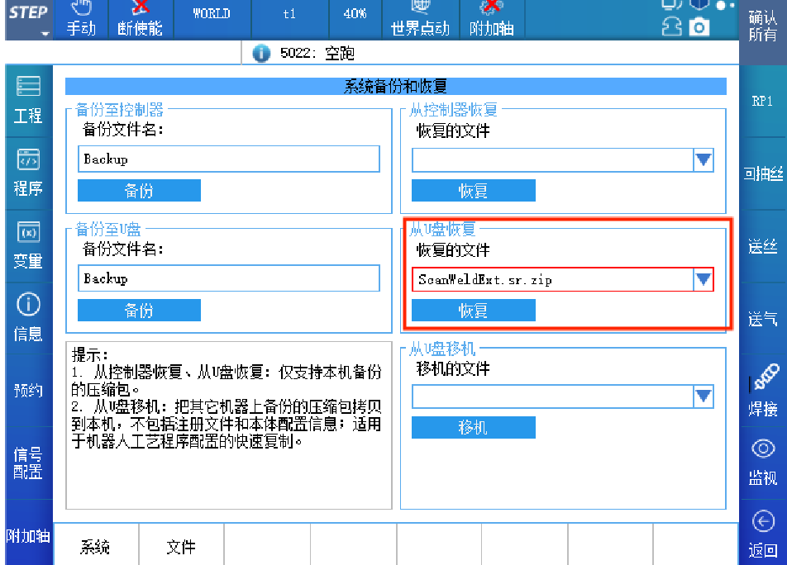
Task: Click the 备份至U盘 file name field
Action: [x=229, y=278]
